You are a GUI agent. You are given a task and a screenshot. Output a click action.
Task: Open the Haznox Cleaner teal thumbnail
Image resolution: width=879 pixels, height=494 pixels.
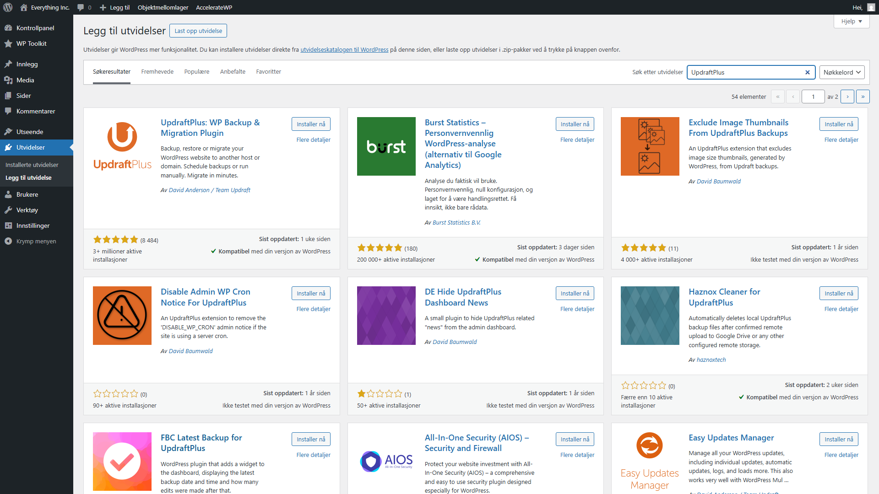(x=650, y=316)
